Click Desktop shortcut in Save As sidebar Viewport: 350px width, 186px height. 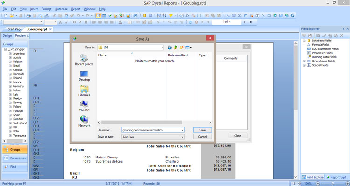coord(84,76)
